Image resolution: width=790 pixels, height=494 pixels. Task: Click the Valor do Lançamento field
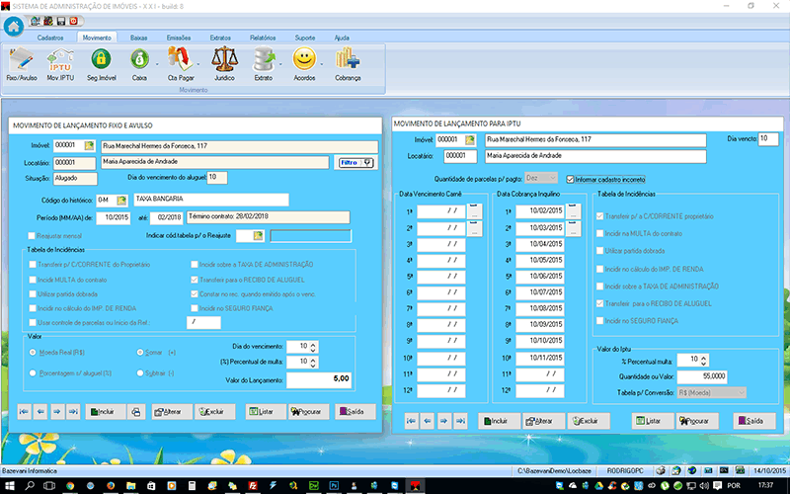tap(319, 379)
